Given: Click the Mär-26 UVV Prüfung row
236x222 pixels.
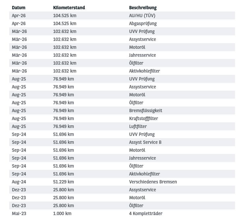Looking at the screenshot, I should (122, 31).
